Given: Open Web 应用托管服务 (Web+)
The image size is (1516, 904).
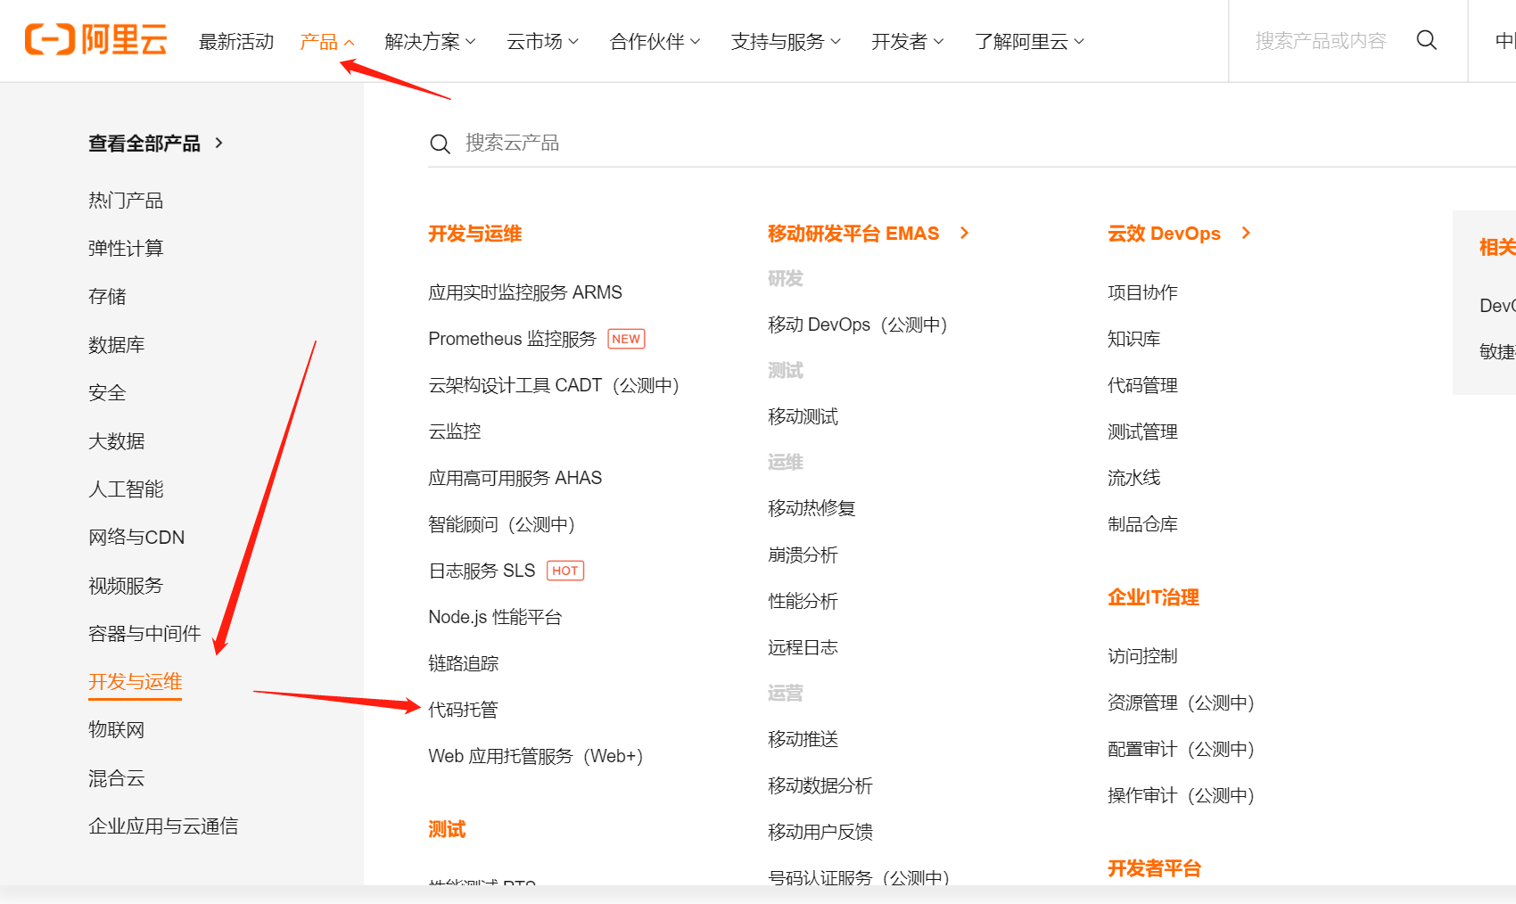Looking at the screenshot, I should (536, 756).
